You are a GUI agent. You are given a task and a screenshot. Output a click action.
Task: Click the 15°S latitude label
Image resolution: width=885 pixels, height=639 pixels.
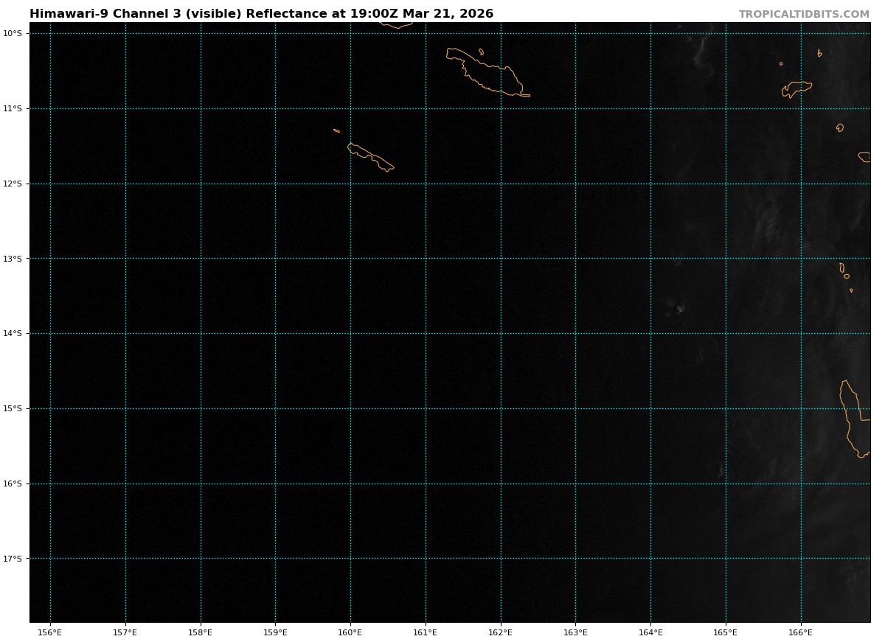click(x=13, y=408)
